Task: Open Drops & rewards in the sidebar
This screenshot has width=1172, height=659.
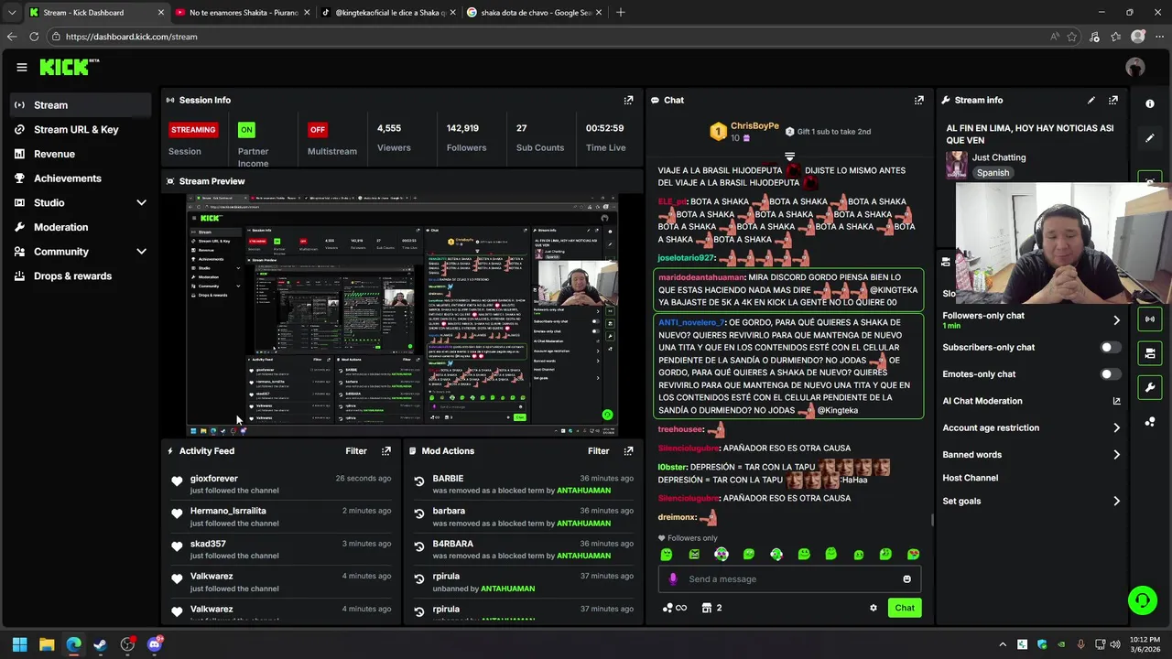Action: coord(81,276)
